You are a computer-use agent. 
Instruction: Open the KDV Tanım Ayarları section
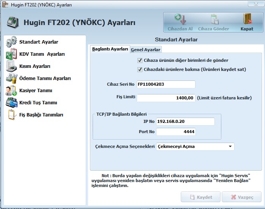click(42, 54)
